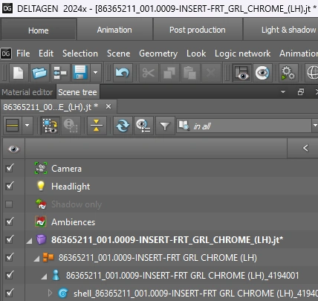Click the blue refresh arrows icon

tap(123, 126)
